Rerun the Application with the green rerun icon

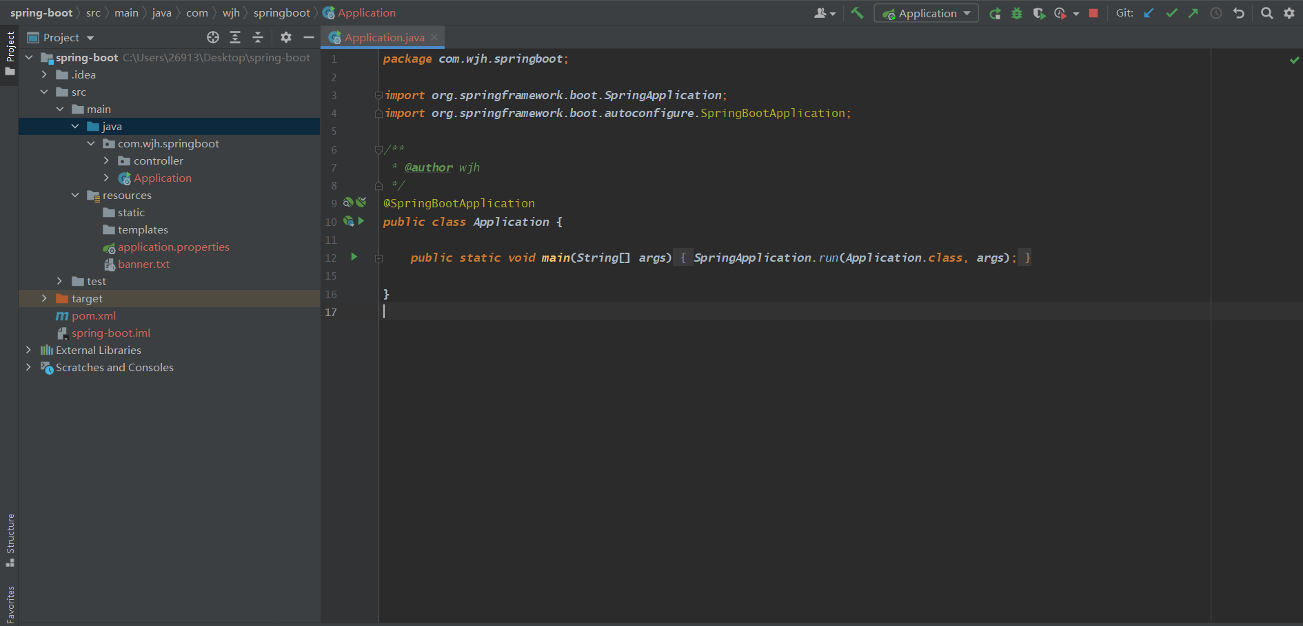pos(995,13)
